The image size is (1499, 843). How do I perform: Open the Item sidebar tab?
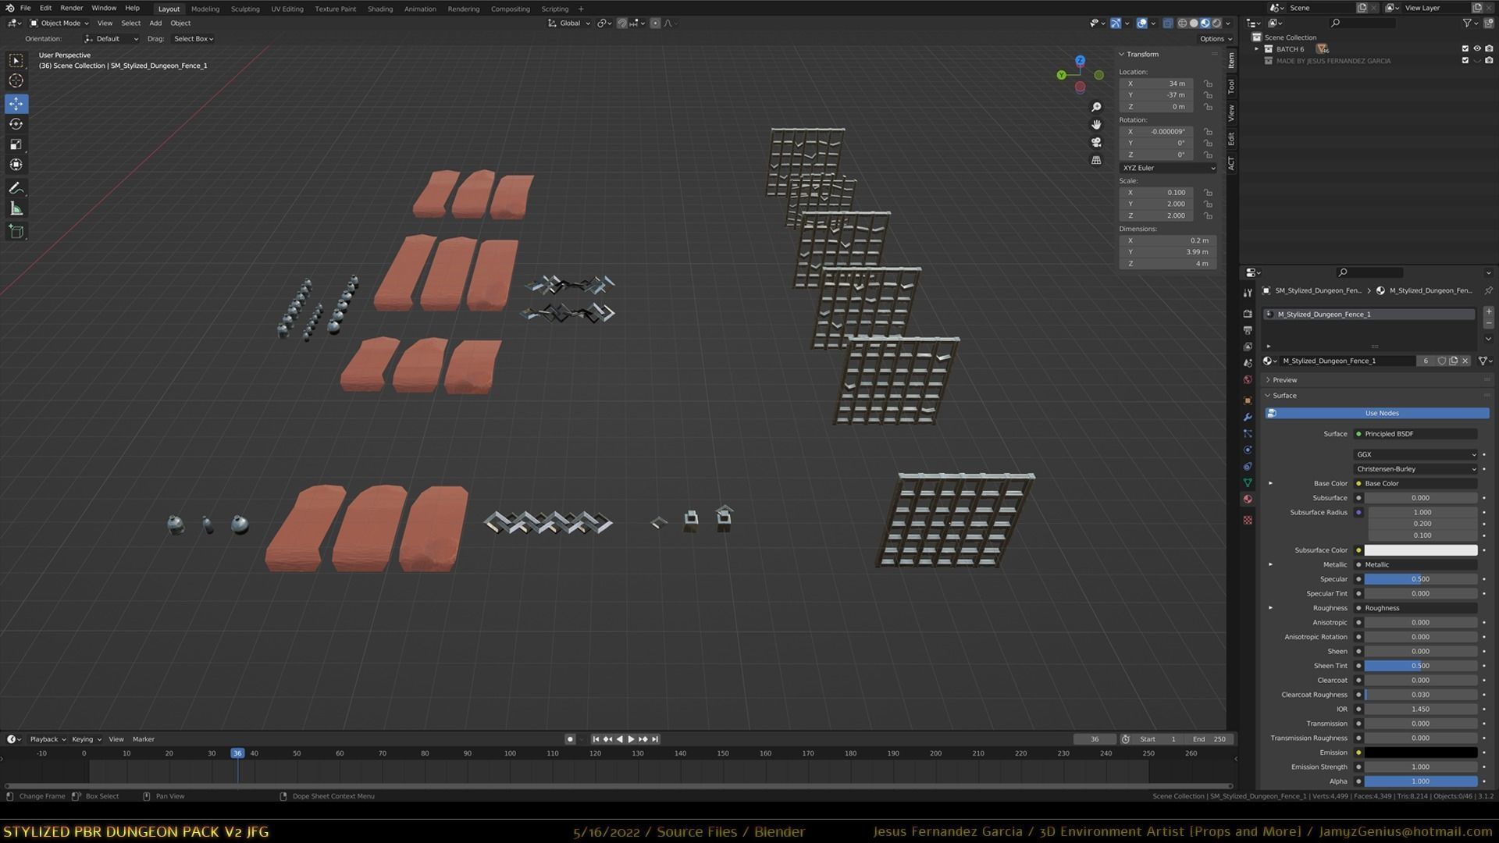(1231, 59)
